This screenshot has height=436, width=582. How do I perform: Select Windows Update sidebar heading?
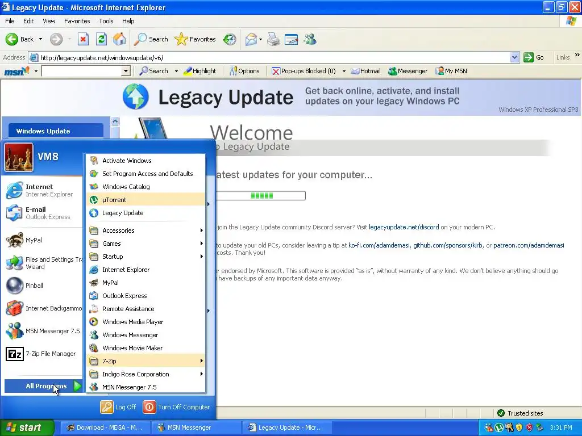click(x=56, y=131)
